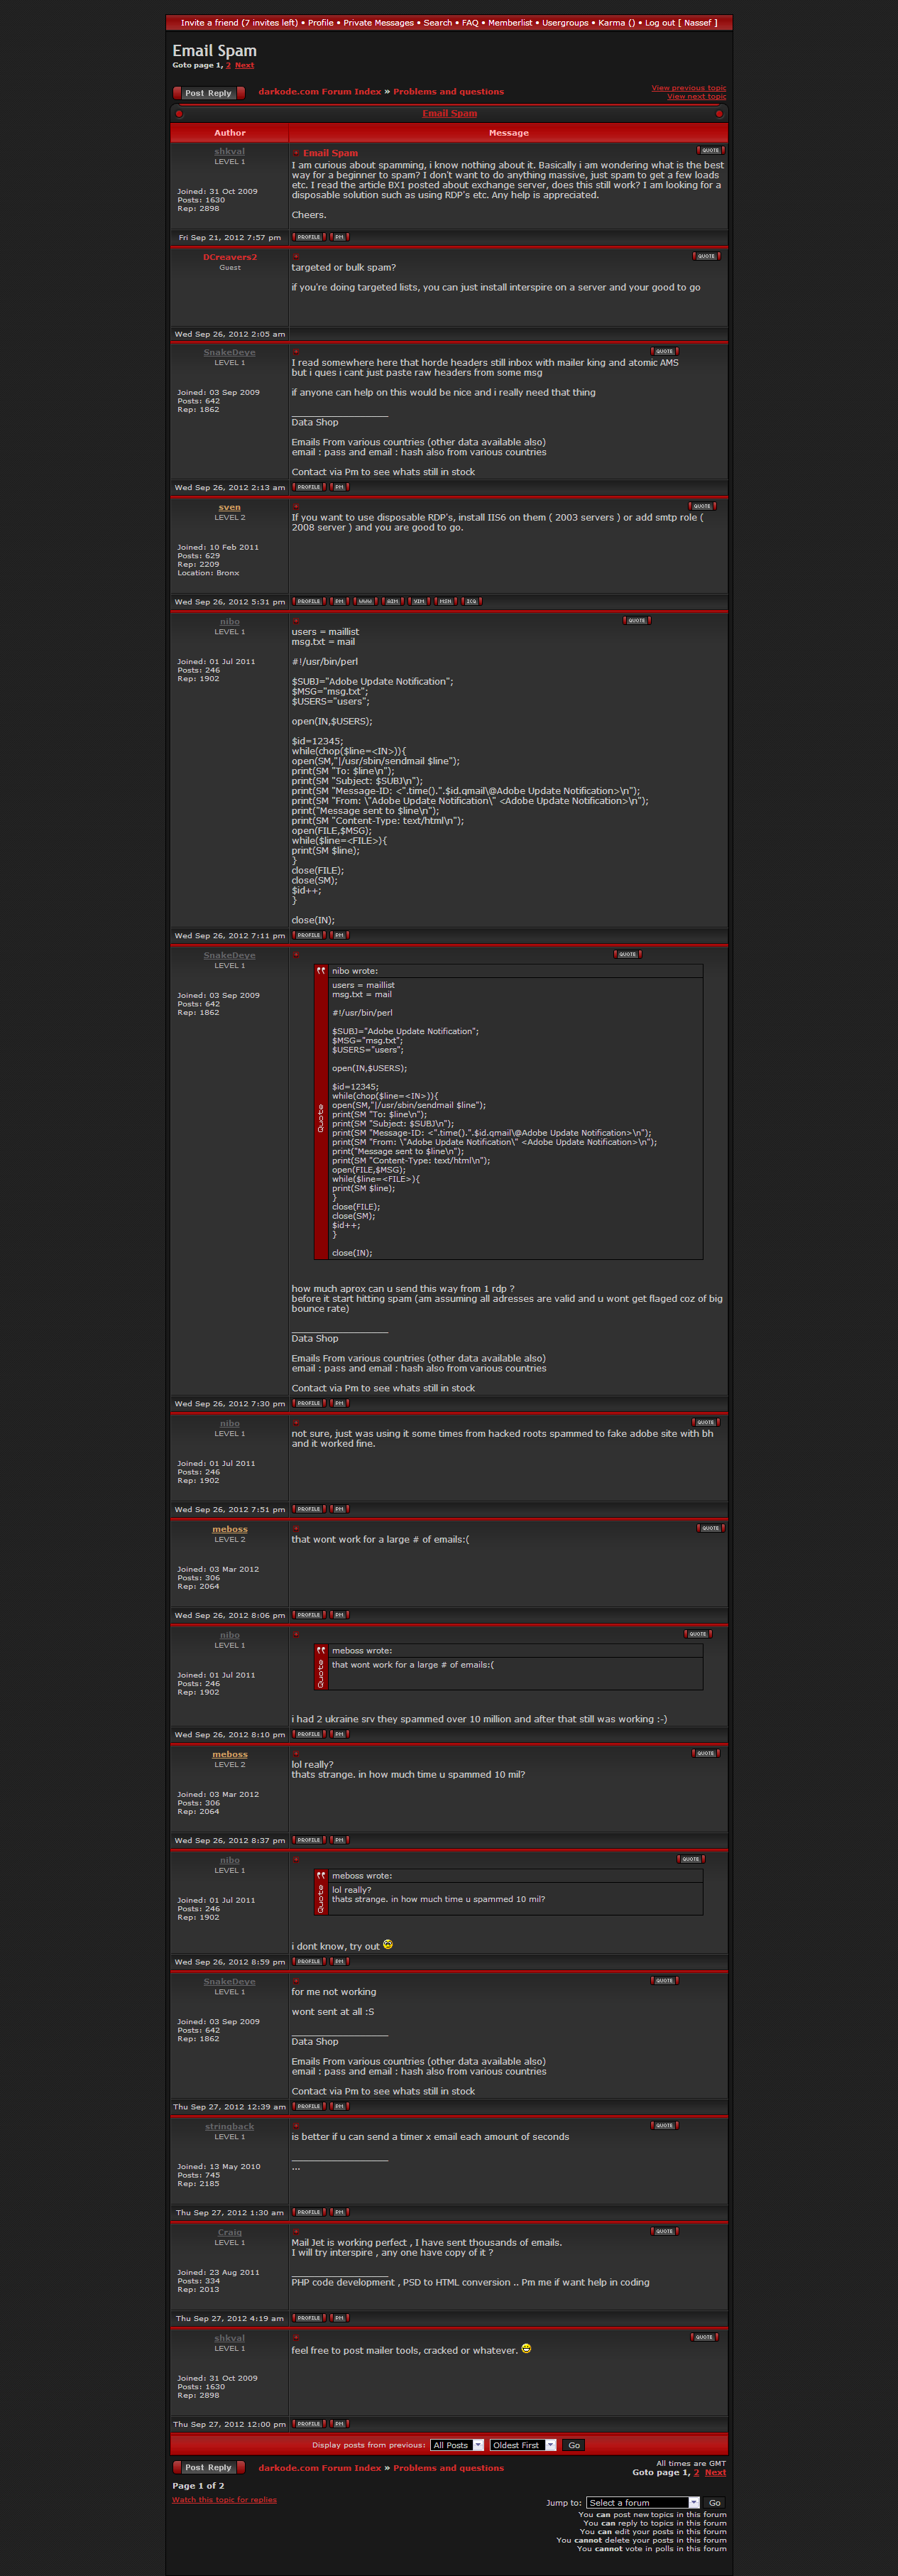Click the MSN icon under sven's post
The image size is (898, 2576).
click(x=445, y=601)
